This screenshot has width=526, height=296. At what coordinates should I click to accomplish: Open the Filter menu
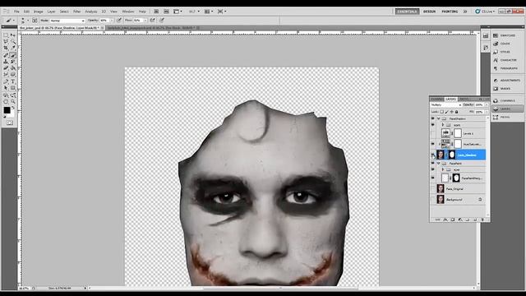coord(76,12)
